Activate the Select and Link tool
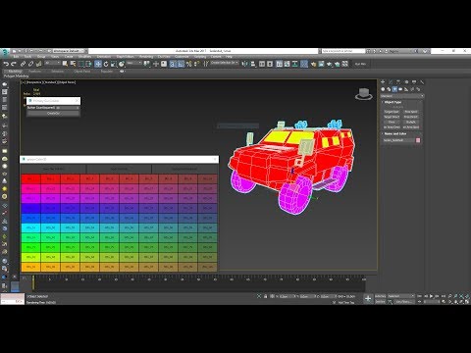Viewport: 471px width, 353px height. (23, 64)
